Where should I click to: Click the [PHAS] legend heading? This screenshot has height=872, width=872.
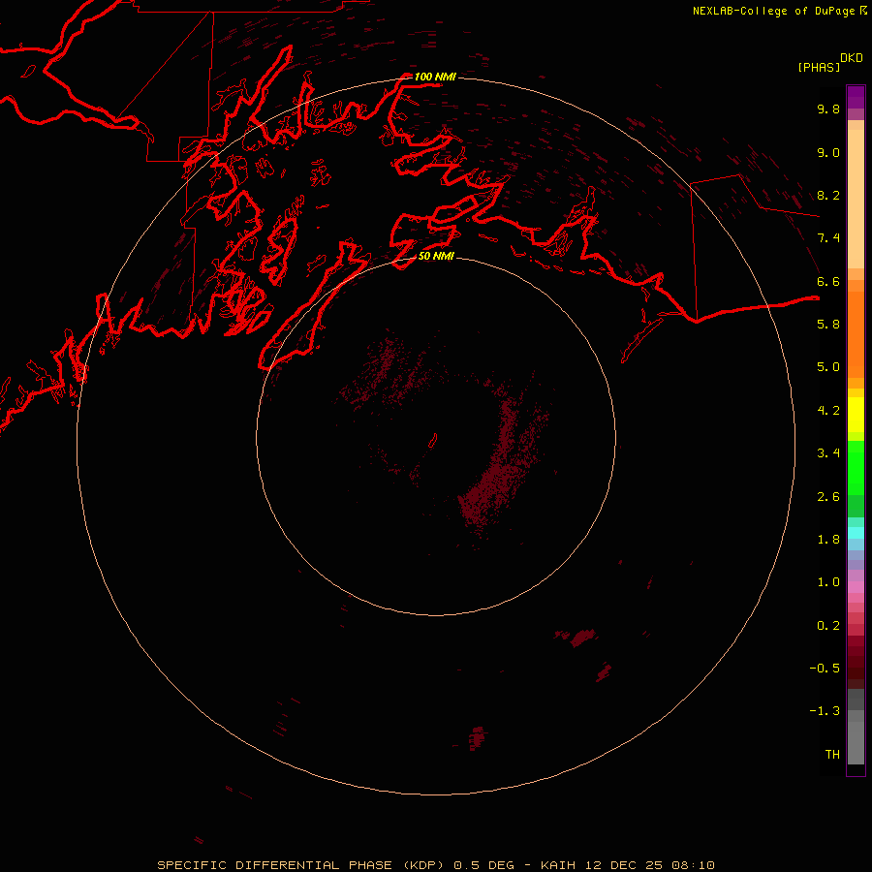tap(819, 68)
